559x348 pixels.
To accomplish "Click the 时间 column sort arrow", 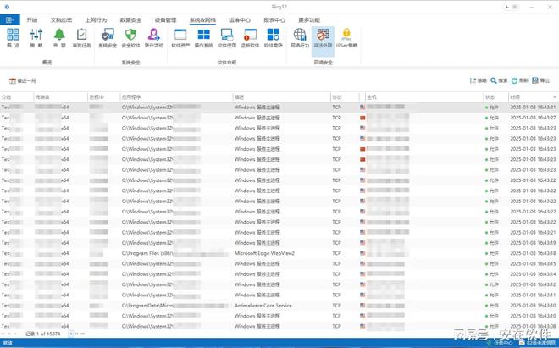I will pyautogui.click(x=555, y=97).
